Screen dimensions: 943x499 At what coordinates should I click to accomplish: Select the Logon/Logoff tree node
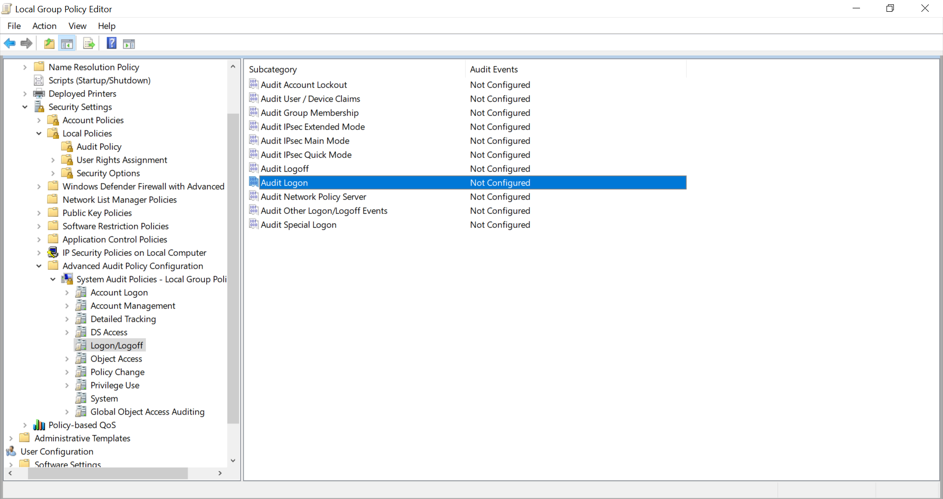click(x=117, y=345)
